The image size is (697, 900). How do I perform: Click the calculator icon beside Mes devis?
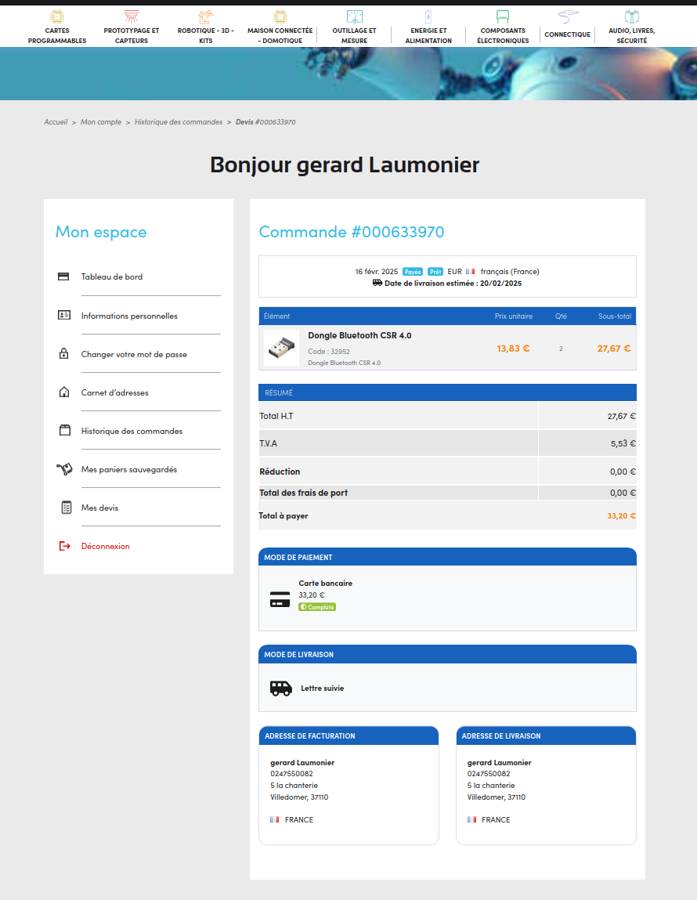coord(66,508)
